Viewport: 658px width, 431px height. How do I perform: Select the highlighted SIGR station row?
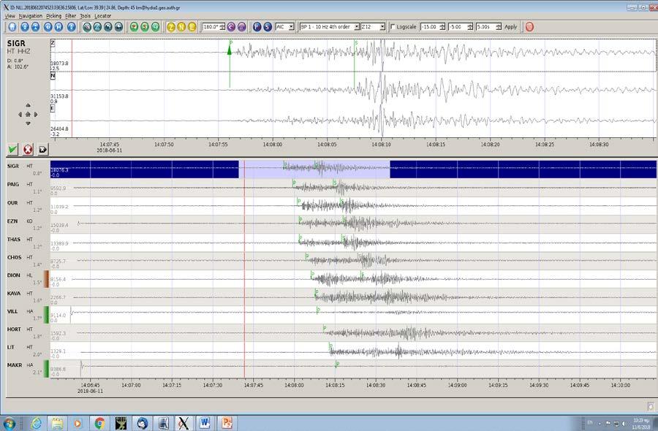click(331, 169)
